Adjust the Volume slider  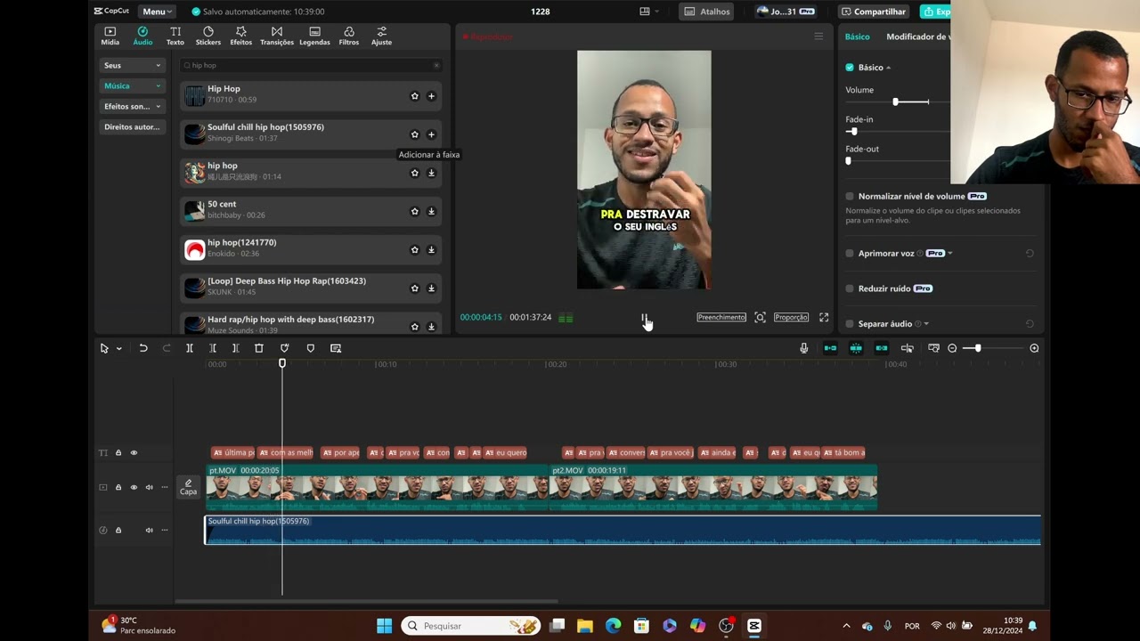click(x=896, y=101)
